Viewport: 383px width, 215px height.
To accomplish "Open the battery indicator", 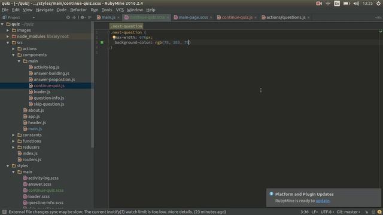I will tap(346, 4).
